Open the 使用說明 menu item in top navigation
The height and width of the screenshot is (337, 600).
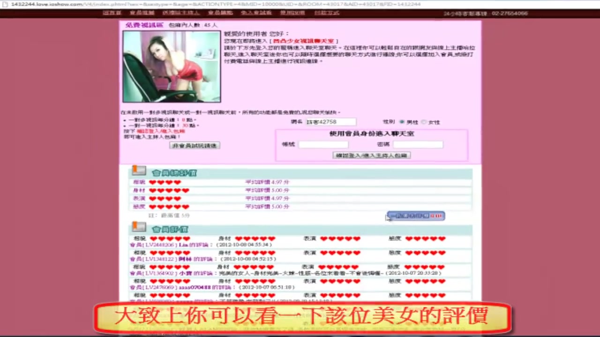292,13
